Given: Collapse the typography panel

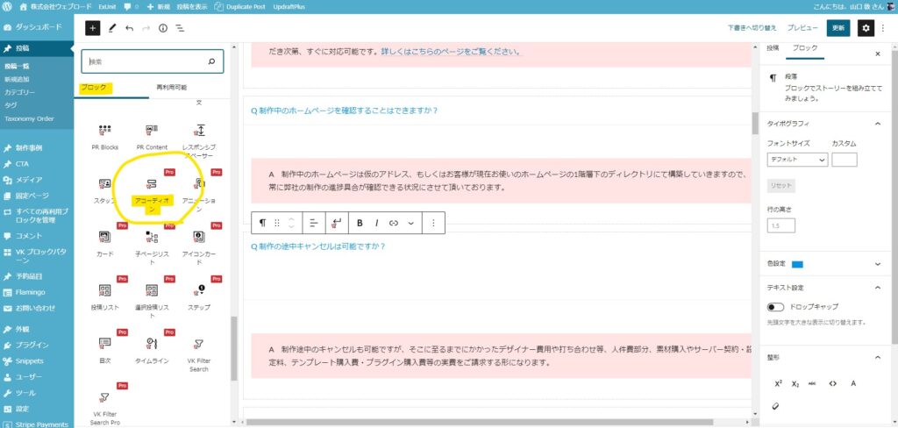Looking at the screenshot, I should [878, 123].
